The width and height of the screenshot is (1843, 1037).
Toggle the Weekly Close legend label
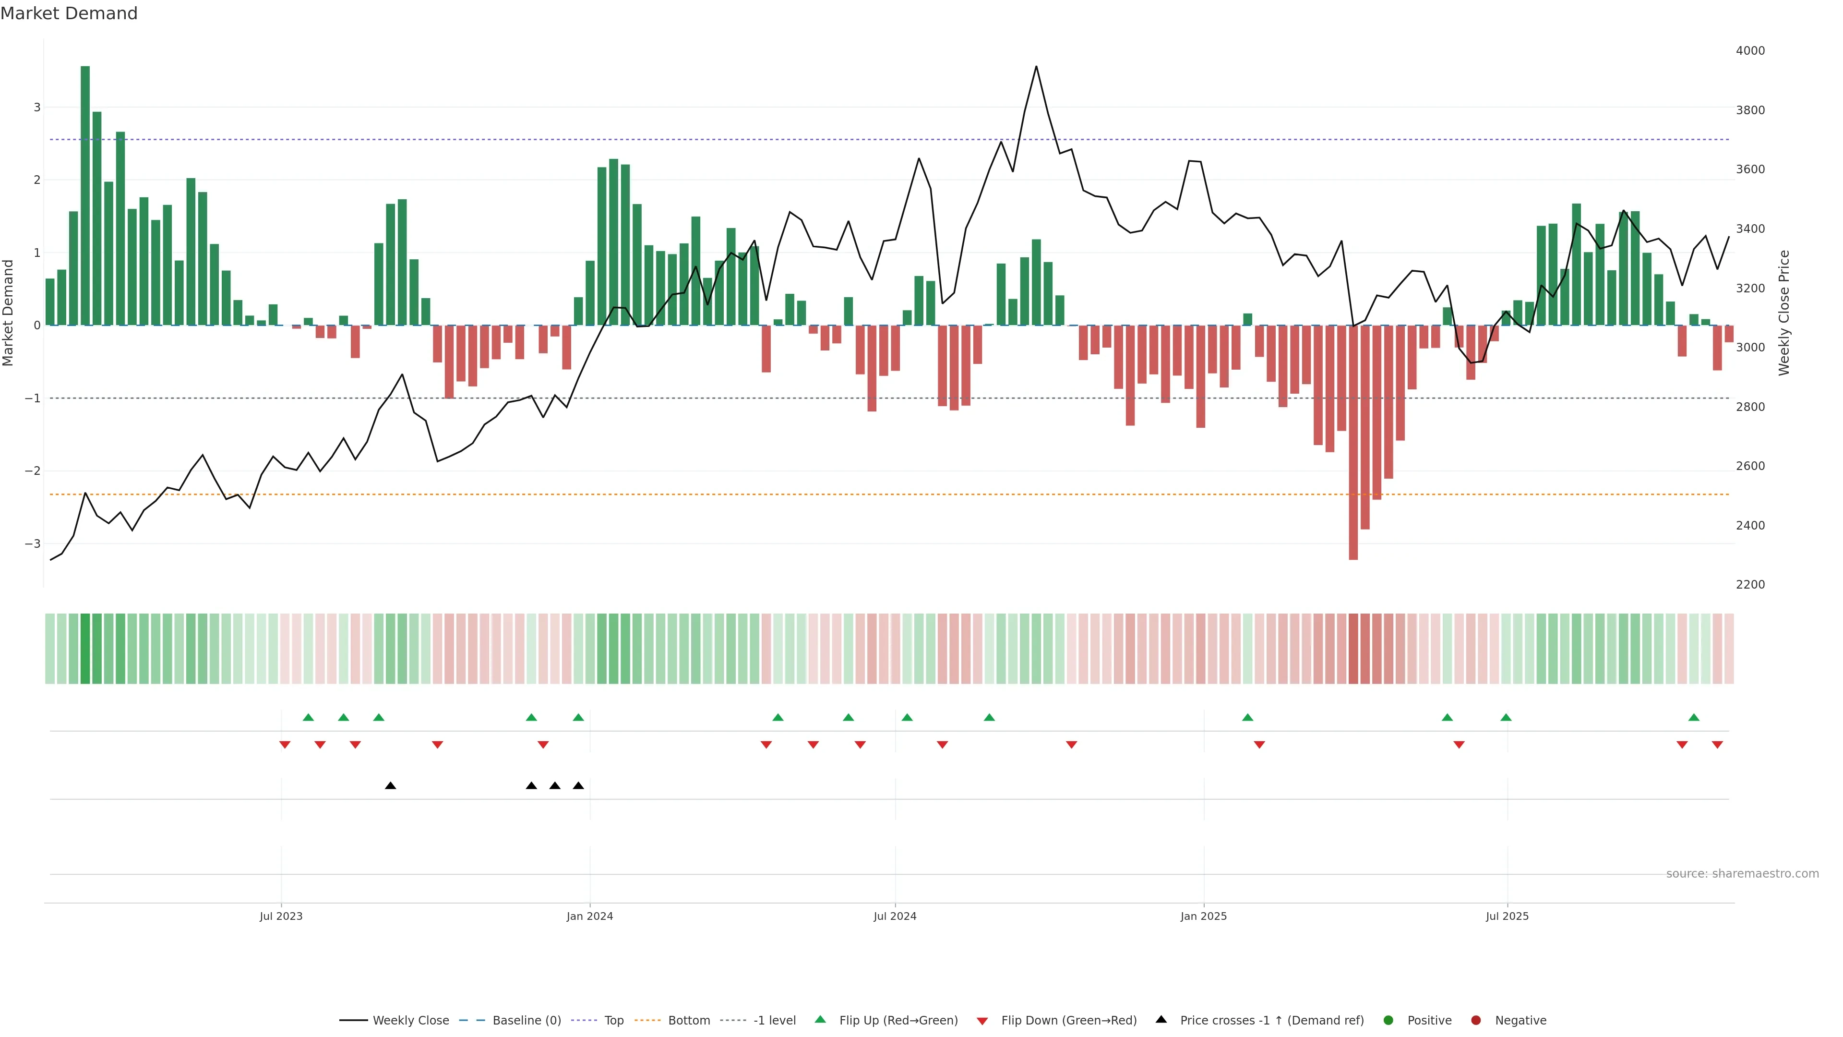(x=411, y=1021)
